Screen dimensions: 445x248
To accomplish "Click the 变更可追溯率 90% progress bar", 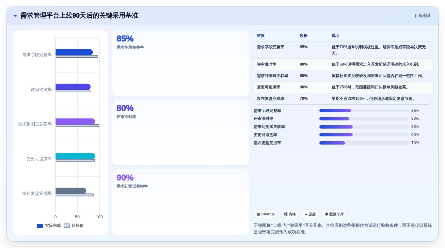I will (364, 135).
